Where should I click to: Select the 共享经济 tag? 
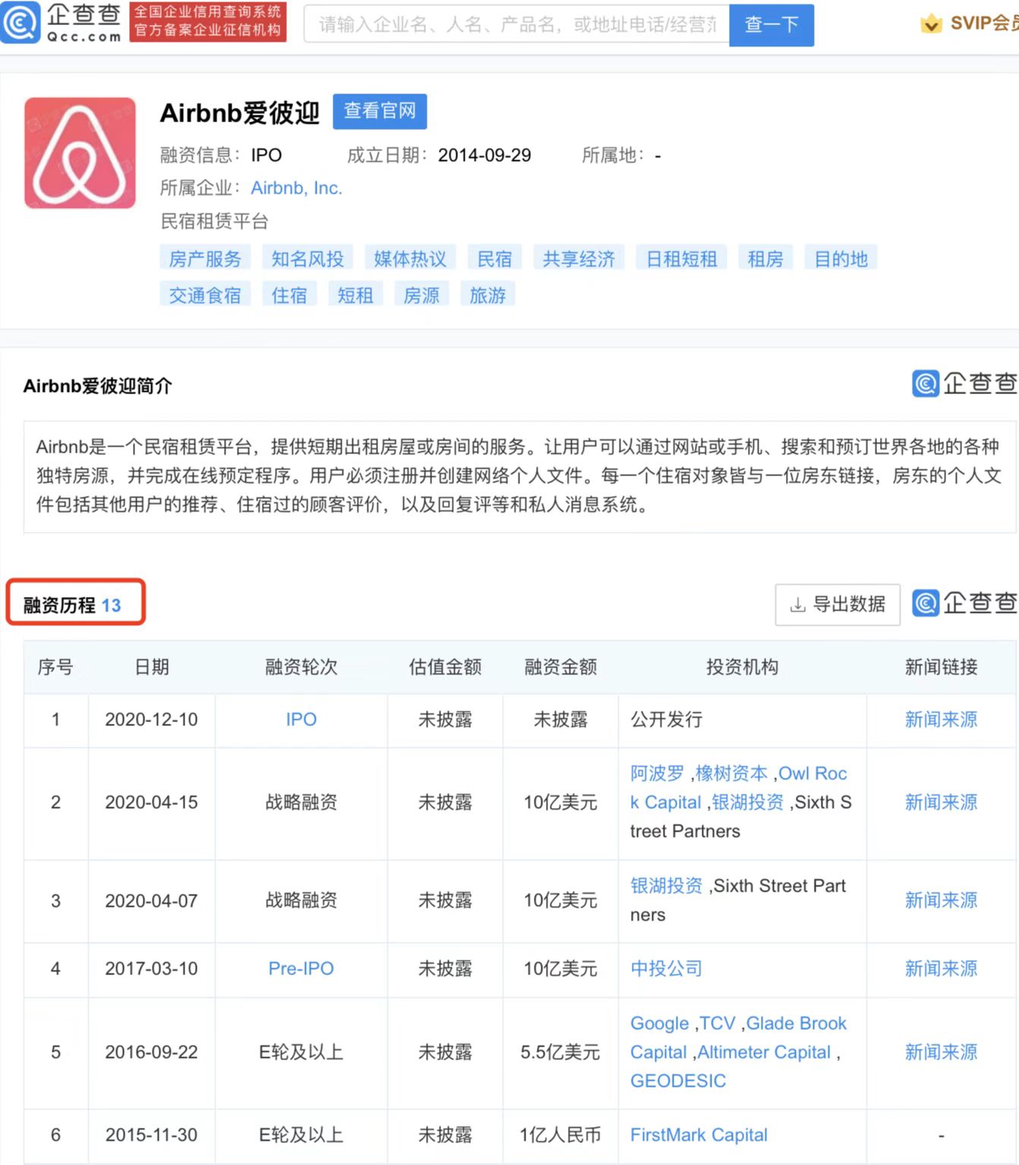(x=579, y=259)
